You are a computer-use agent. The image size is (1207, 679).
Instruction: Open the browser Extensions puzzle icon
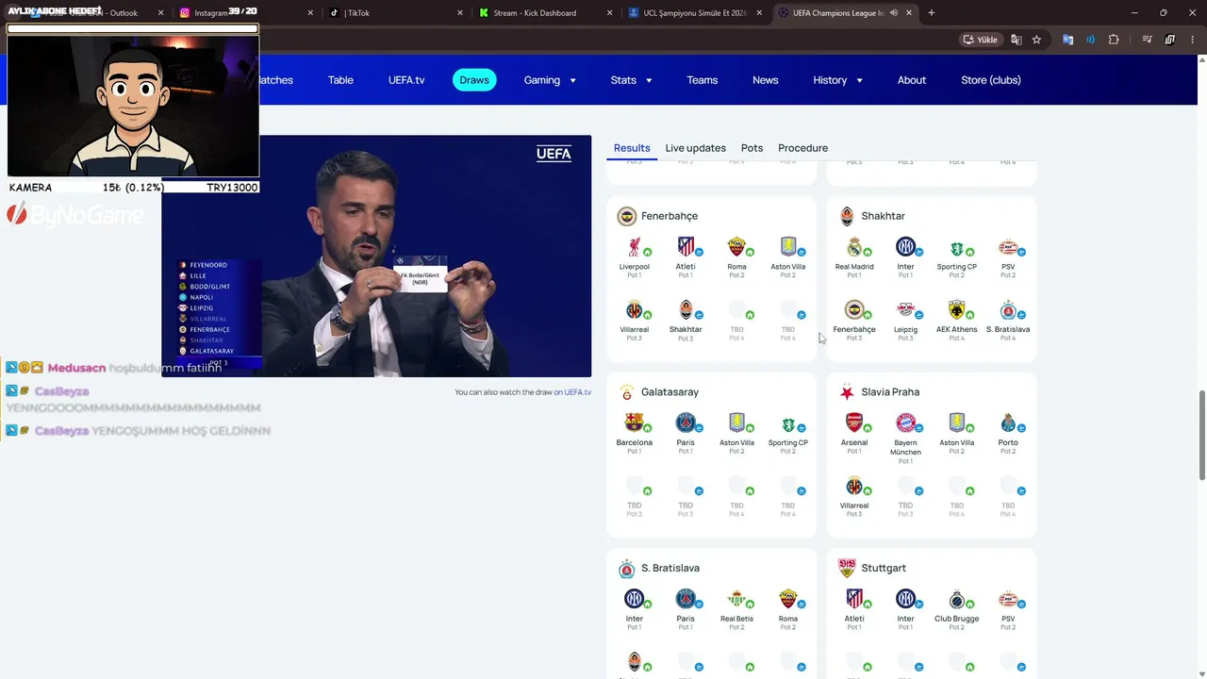click(1114, 40)
